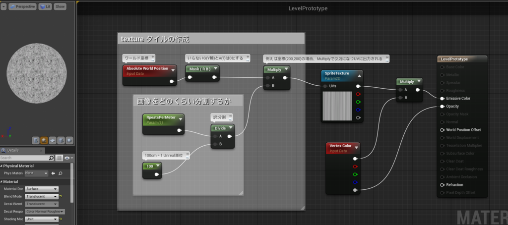The height and width of the screenshot is (225, 508).
Task: Select the 画像をどのくらい分割するか comment title
Action: tap(184, 101)
